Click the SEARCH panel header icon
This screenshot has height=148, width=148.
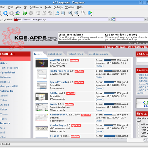coord(138,54)
